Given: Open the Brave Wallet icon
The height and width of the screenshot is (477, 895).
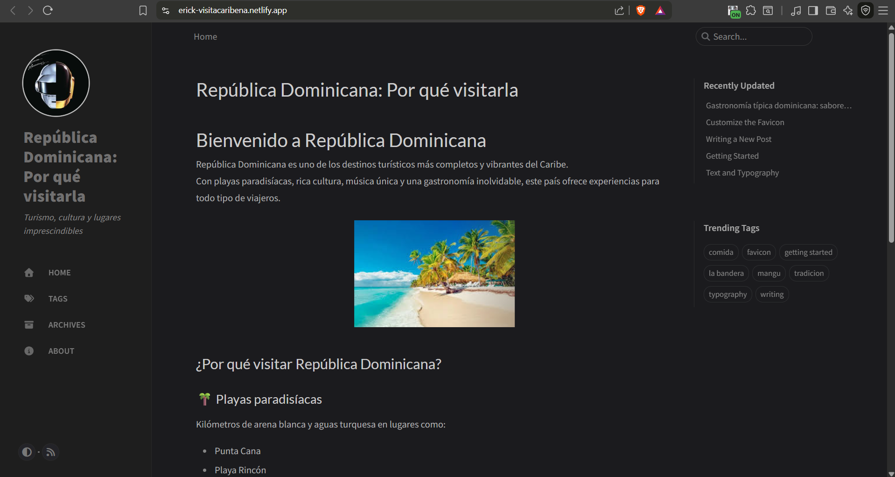Looking at the screenshot, I should (x=831, y=10).
